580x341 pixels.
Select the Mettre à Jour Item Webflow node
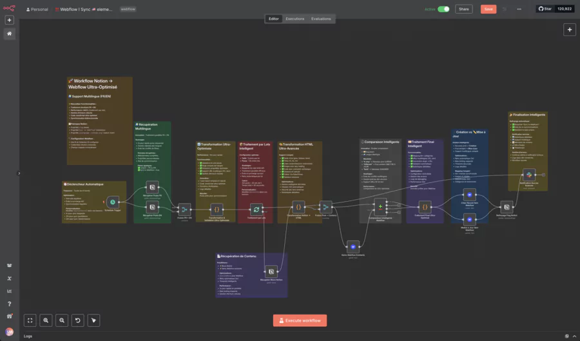click(x=469, y=219)
